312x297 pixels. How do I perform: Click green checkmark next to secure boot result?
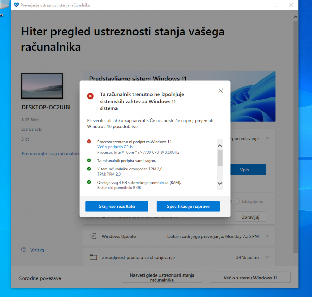point(89,160)
